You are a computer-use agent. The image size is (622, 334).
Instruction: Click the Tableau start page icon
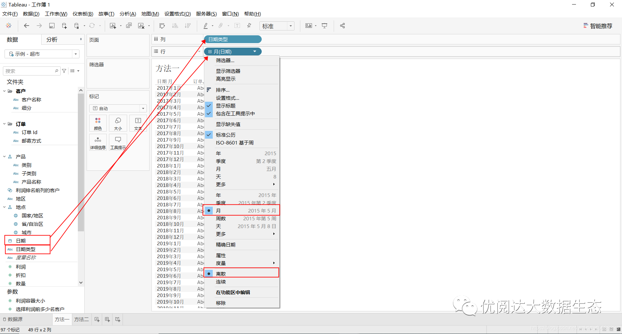point(9,26)
